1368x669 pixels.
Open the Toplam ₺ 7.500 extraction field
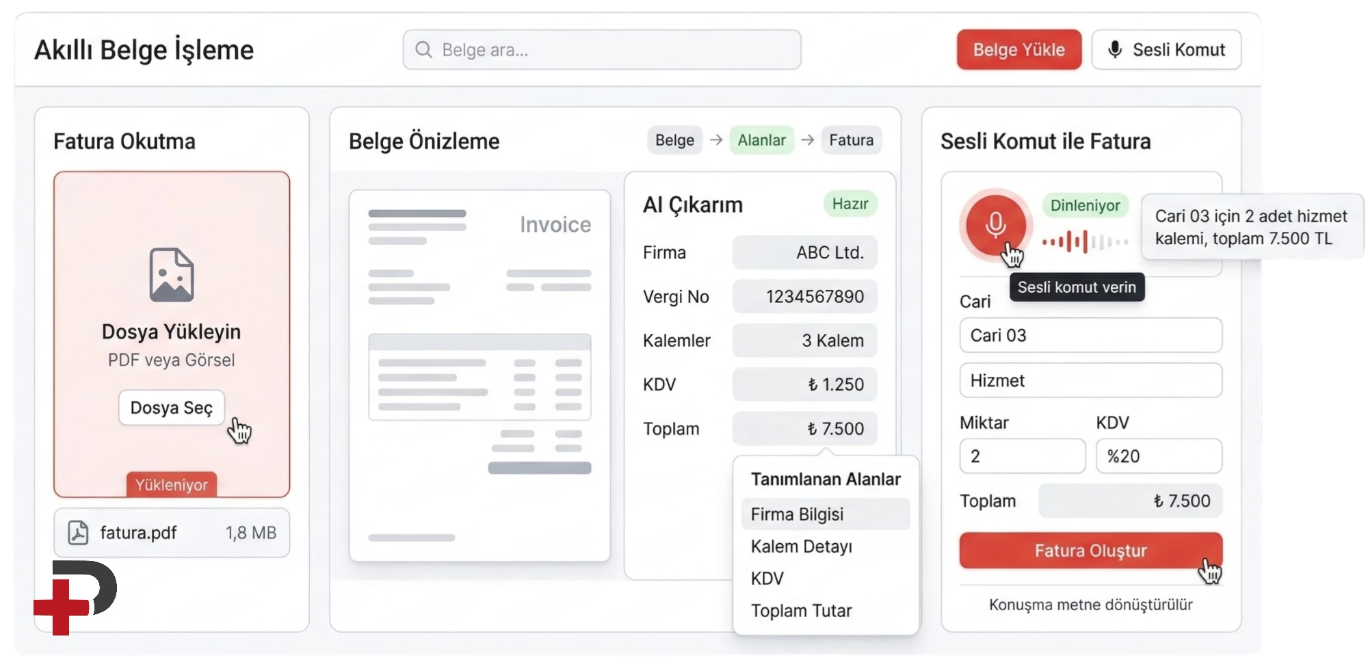click(804, 429)
